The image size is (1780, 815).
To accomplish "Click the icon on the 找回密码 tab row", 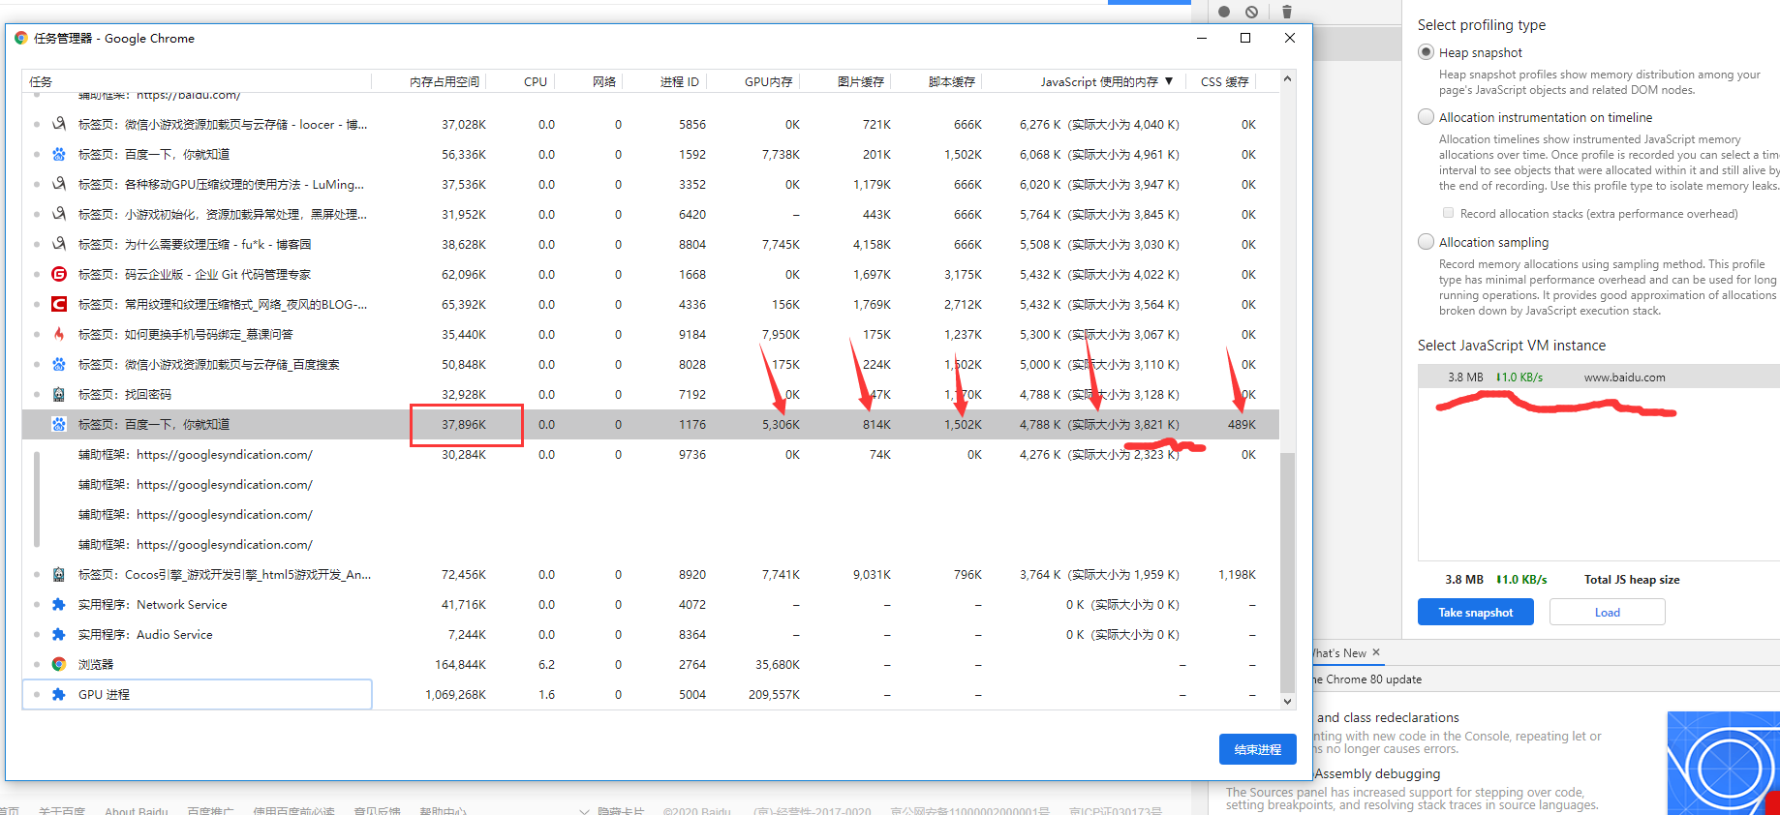I will coord(59,394).
